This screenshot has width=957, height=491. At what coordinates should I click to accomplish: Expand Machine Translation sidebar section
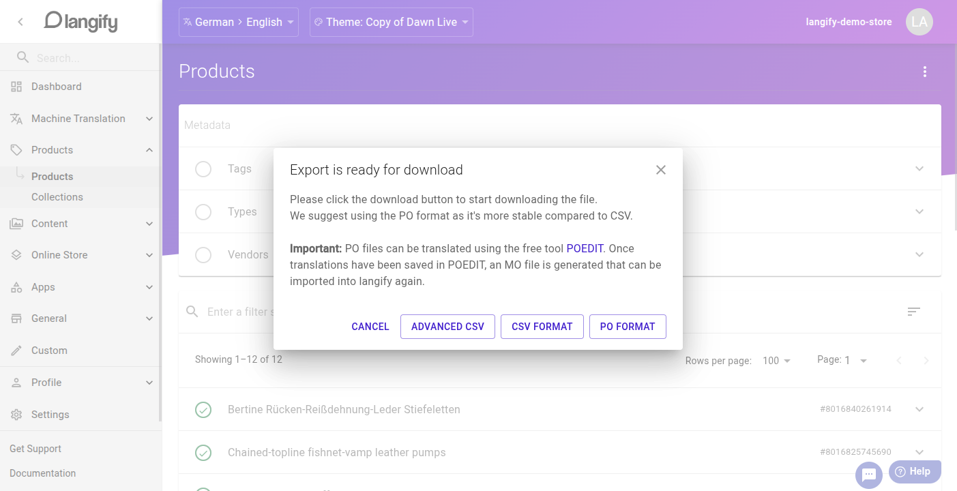tap(149, 119)
